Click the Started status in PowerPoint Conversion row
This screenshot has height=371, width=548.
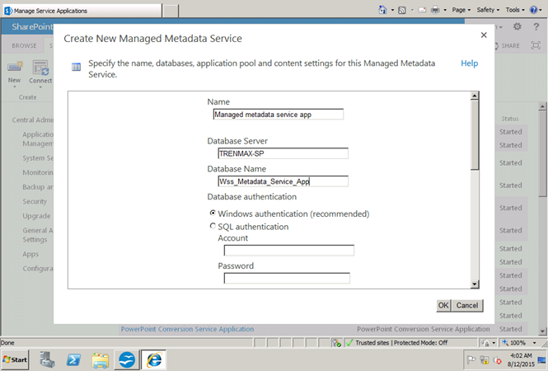tap(510, 329)
